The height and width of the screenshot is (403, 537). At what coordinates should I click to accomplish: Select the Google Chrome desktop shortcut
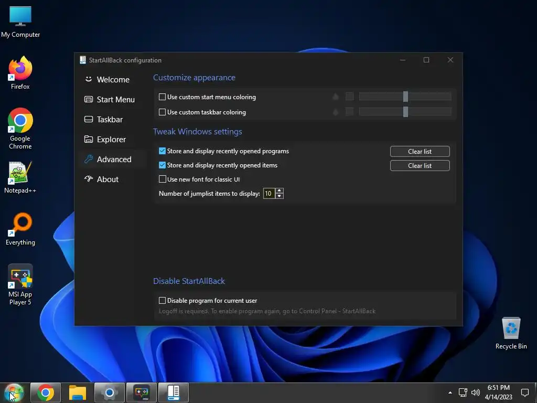click(x=20, y=129)
